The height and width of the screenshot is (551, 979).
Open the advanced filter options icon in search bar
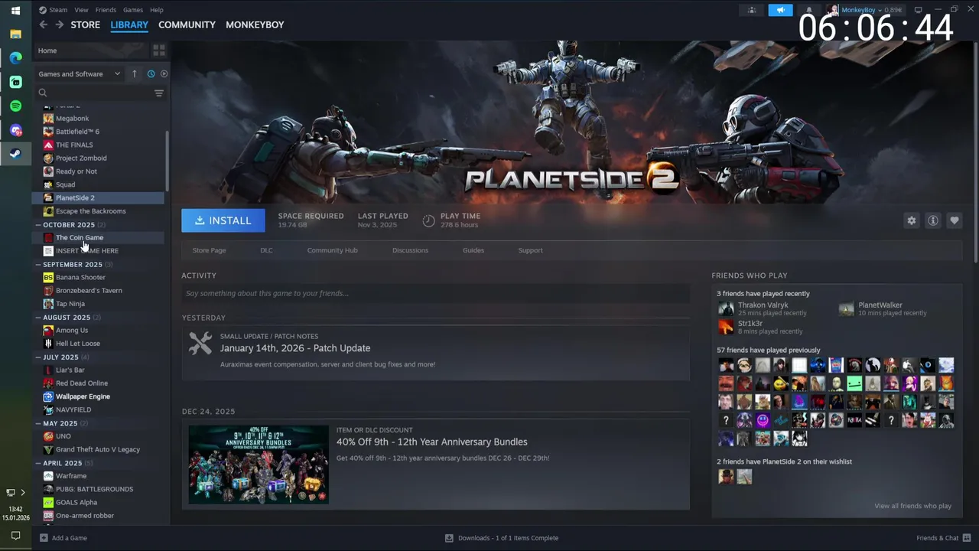coord(159,93)
